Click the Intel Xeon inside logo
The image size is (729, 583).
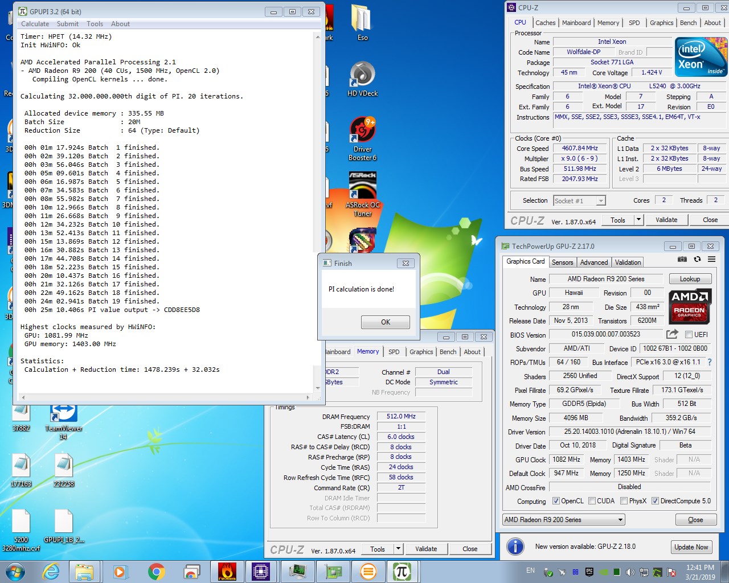[x=701, y=57]
